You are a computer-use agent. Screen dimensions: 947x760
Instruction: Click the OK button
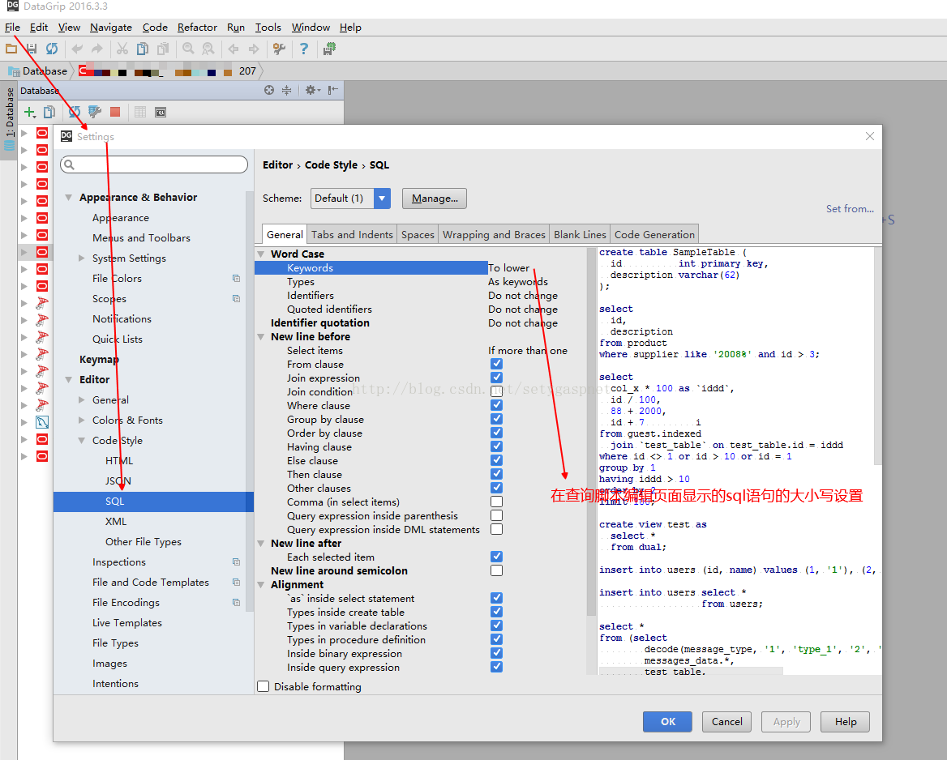point(668,721)
